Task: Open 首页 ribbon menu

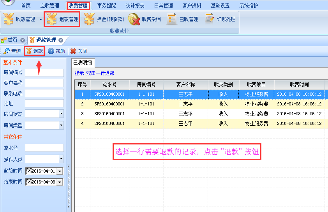Action: coord(26,5)
